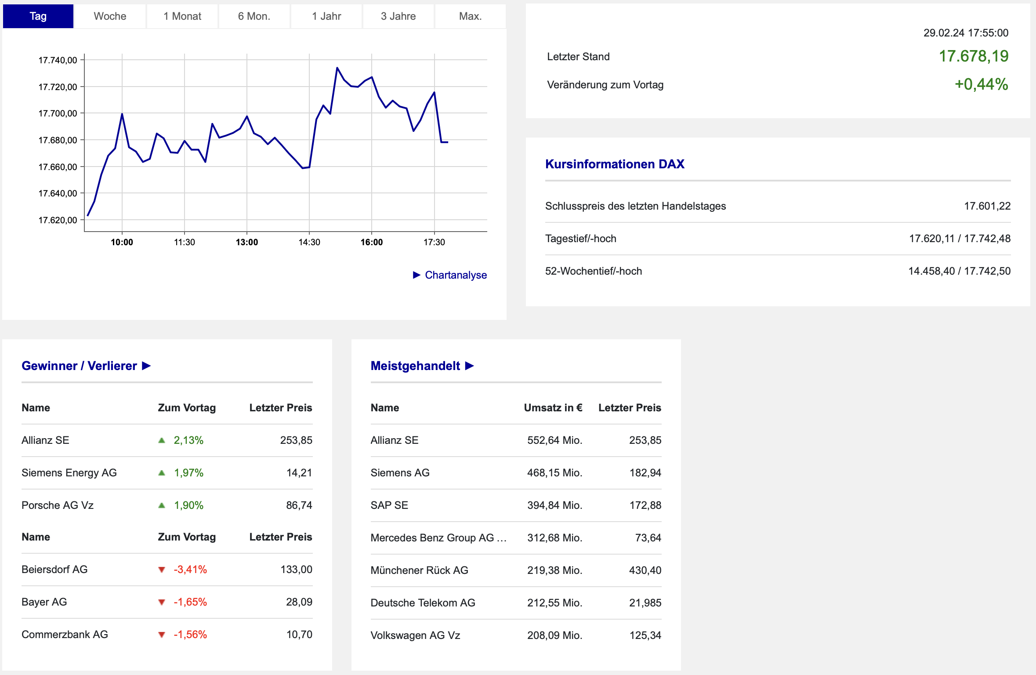Switch to the 3 Jahre tab
Viewport: 1036px width, 675px height.
click(x=398, y=16)
